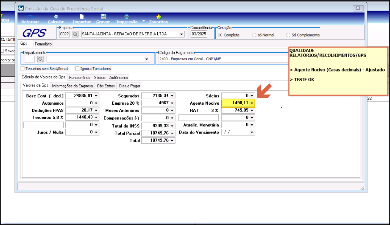Open the Funcionários tab
This screenshot has height=225, width=390.
80,78
